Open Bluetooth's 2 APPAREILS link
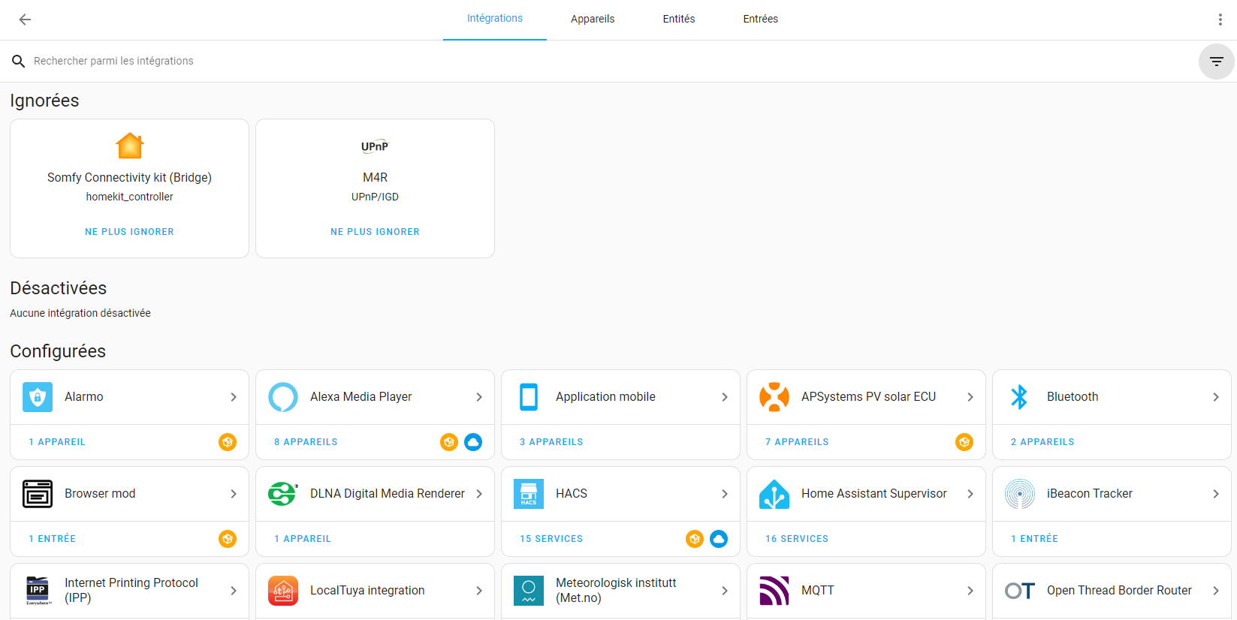 (x=1042, y=442)
